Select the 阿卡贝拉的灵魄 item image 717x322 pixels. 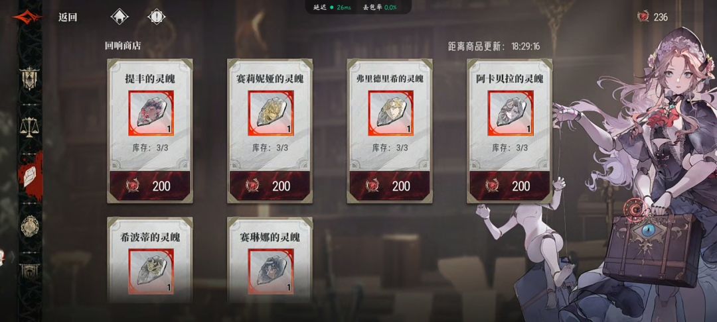click(x=510, y=113)
